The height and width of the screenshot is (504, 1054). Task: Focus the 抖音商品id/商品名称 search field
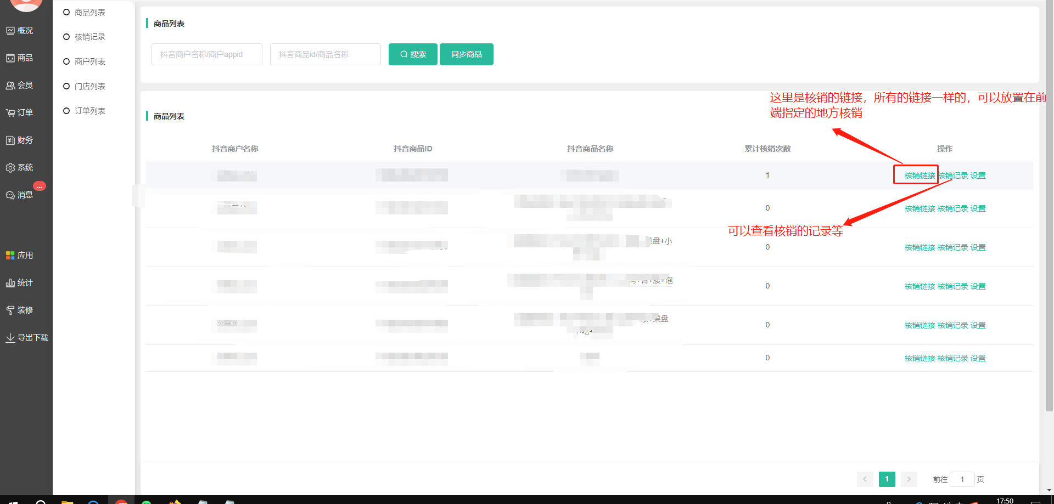pos(325,54)
